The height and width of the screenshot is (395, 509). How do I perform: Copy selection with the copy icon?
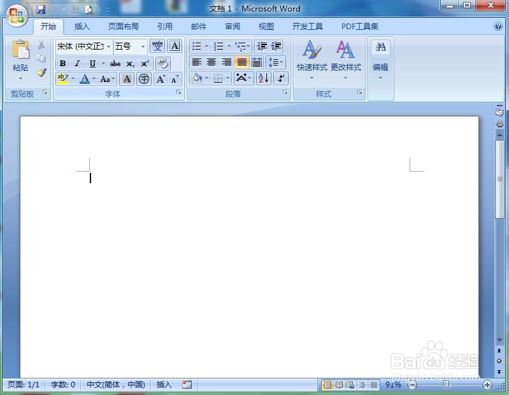point(41,59)
